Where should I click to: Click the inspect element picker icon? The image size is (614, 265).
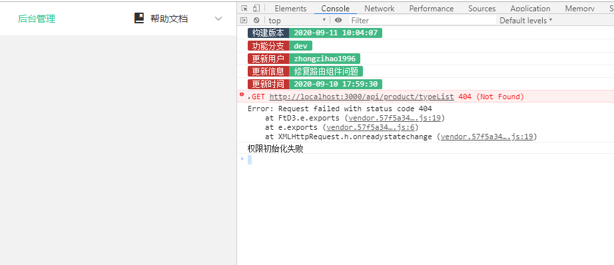(x=244, y=8)
